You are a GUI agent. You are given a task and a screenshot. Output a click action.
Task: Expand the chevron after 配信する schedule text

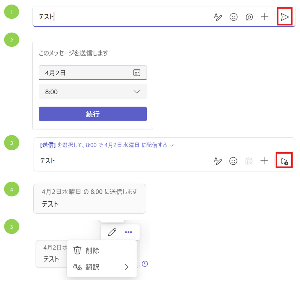172,145
